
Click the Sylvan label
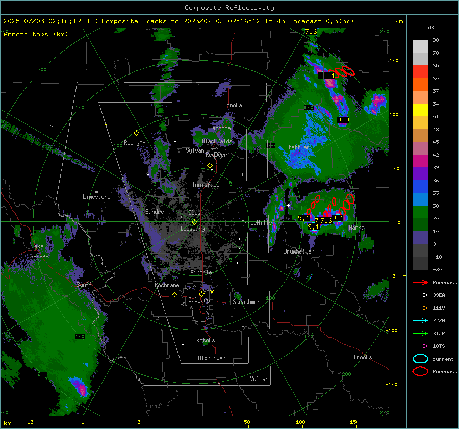[x=195, y=150]
